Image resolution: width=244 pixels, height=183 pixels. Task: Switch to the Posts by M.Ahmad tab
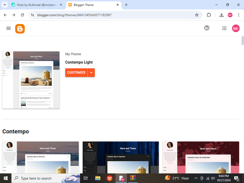point(37,5)
